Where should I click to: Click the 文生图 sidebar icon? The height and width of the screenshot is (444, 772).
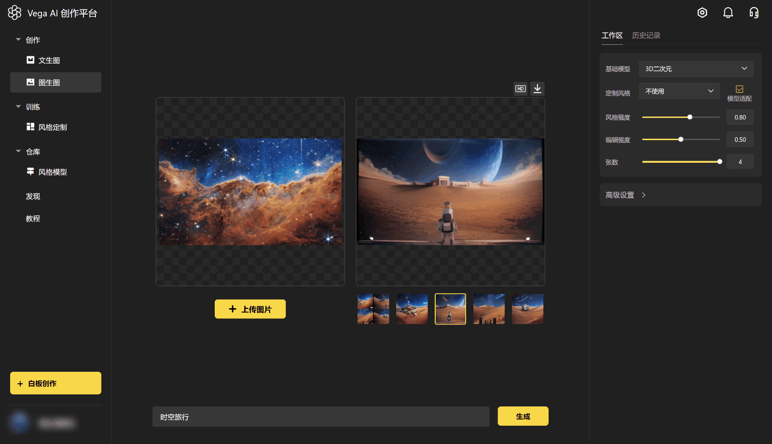tap(30, 60)
